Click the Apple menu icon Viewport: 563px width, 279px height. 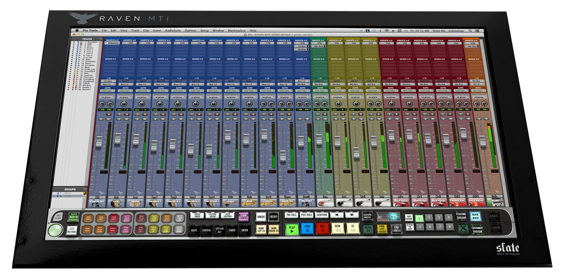click(x=77, y=31)
